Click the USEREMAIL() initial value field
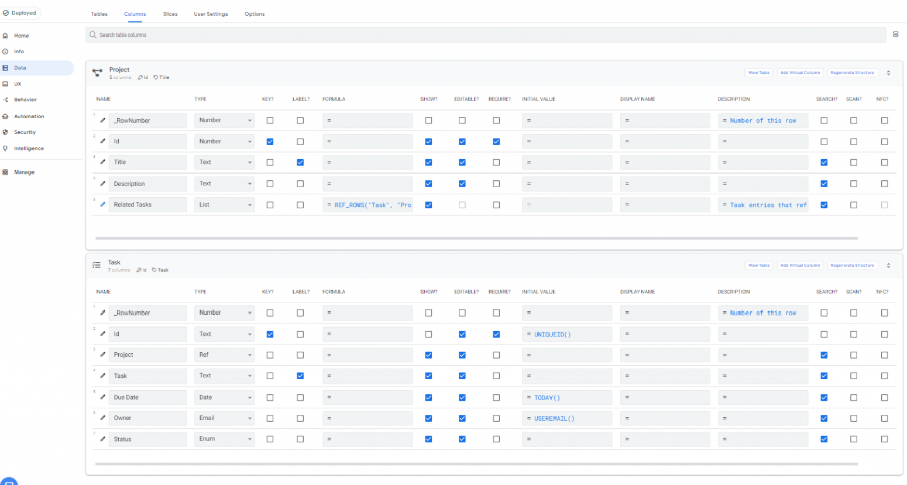The height and width of the screenshot is (485, 907). (567, 418)
